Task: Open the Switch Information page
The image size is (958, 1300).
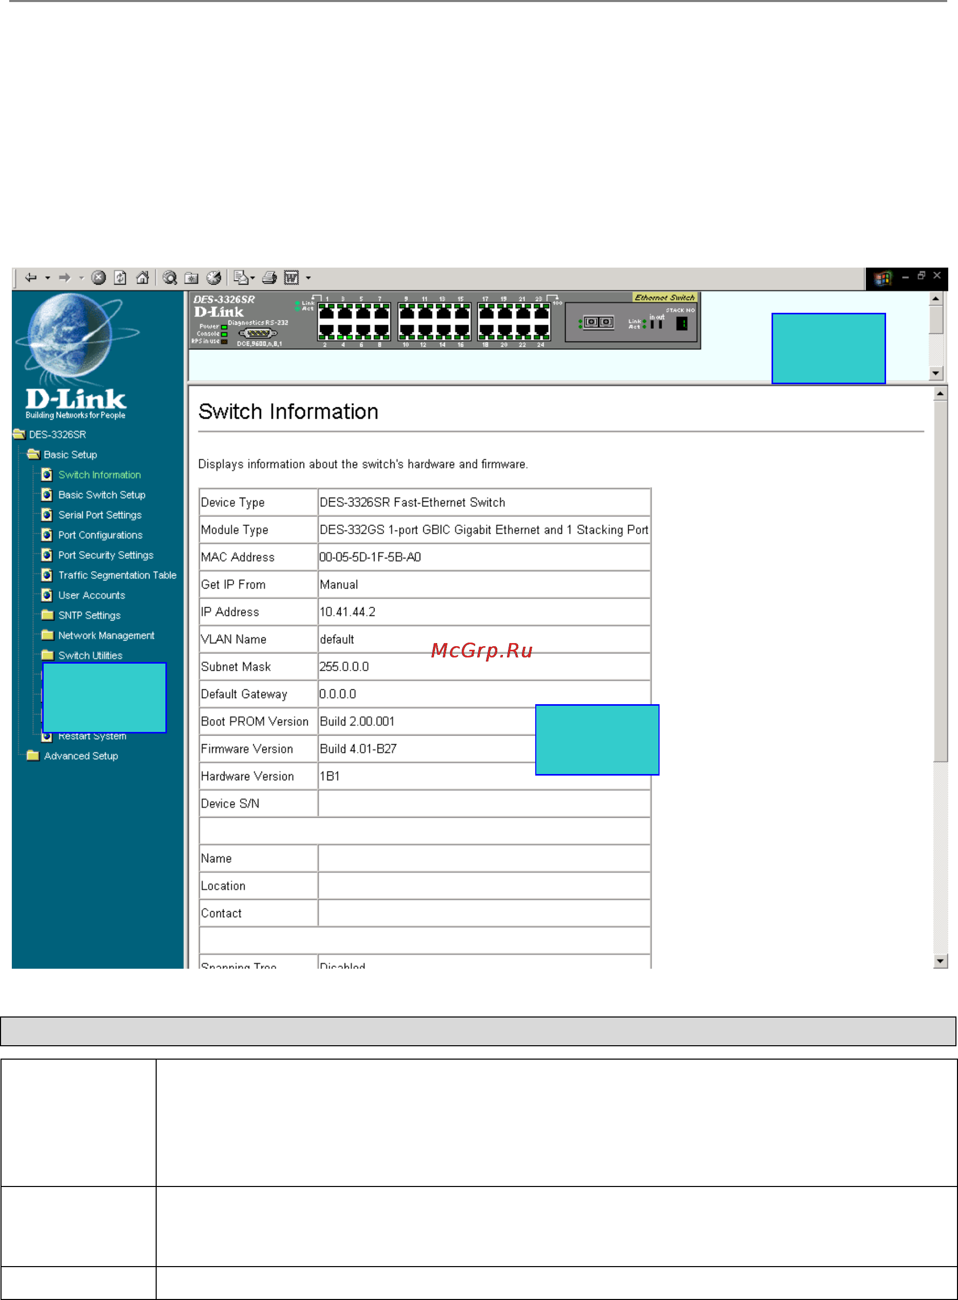Action: click(99, 475)
